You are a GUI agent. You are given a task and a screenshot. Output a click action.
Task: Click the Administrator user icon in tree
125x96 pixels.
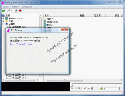(x=6, y=18)
